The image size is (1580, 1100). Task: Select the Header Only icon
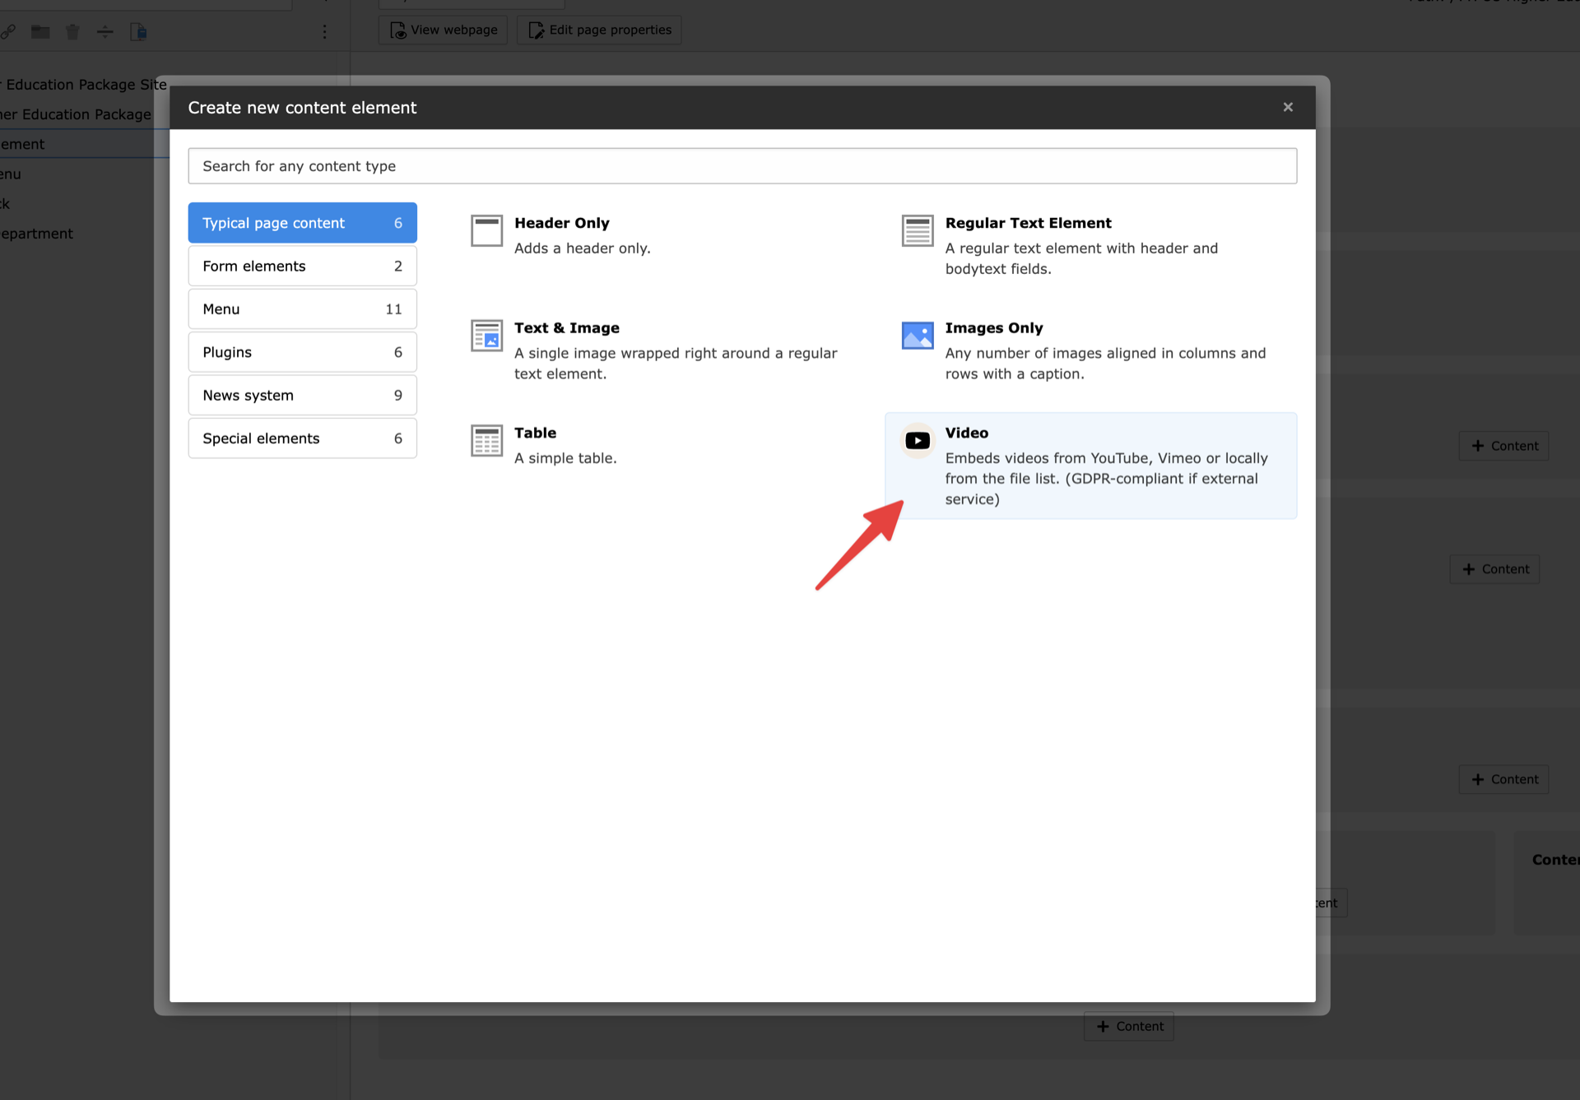click(486, 230)
